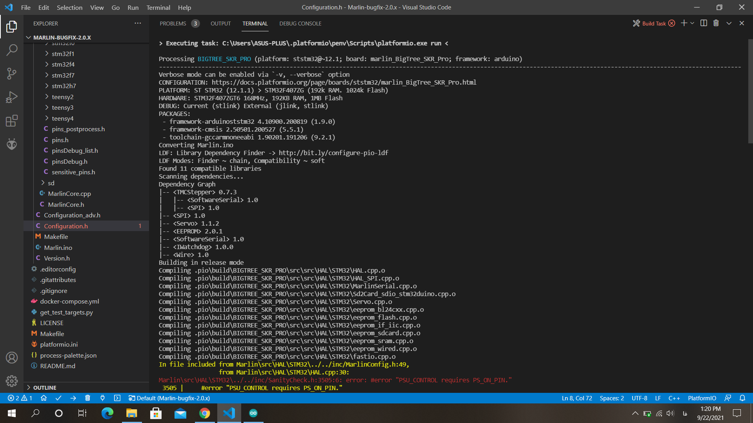Open PlatformIO Home via status bar house icon
Screen dimensions: 753x423
point(44,398)
